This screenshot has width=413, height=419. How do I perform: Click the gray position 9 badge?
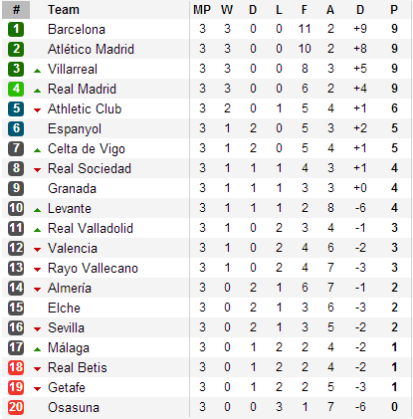[x=16, y=188]
